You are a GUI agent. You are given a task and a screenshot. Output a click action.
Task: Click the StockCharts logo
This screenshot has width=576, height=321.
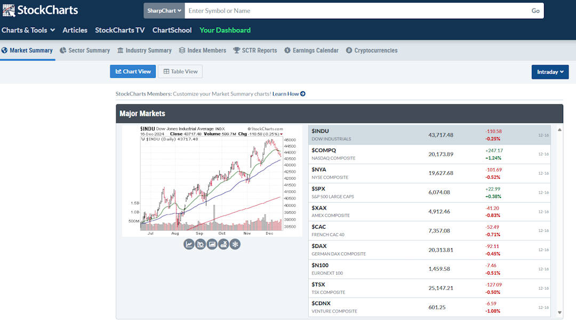click(x=40, y=10)
